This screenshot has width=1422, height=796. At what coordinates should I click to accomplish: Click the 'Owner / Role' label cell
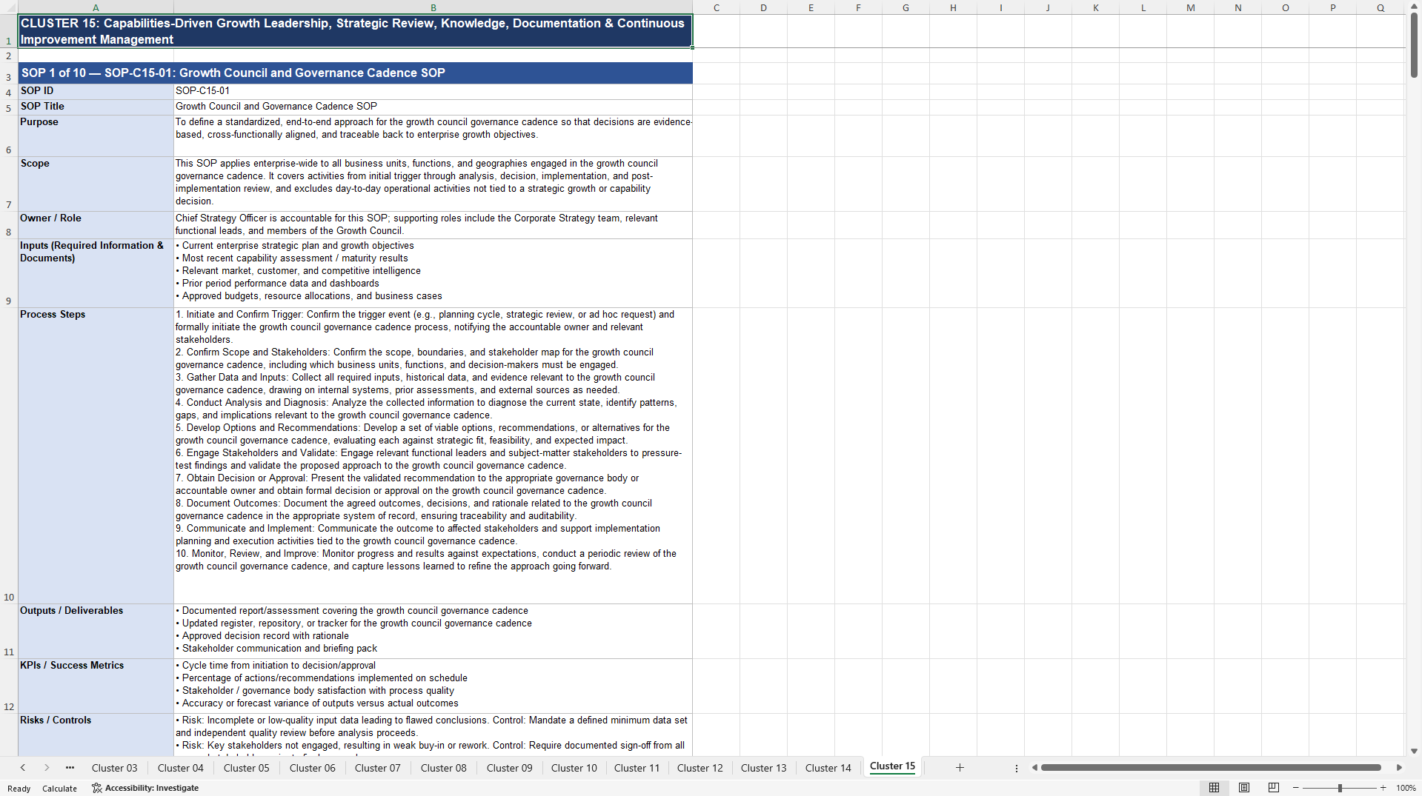[96, 225]
